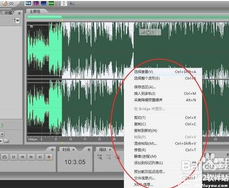Image resolution: width=229 pixels, height=188 pixels.
Task: Click the red Record button
Action: [49, 157]
